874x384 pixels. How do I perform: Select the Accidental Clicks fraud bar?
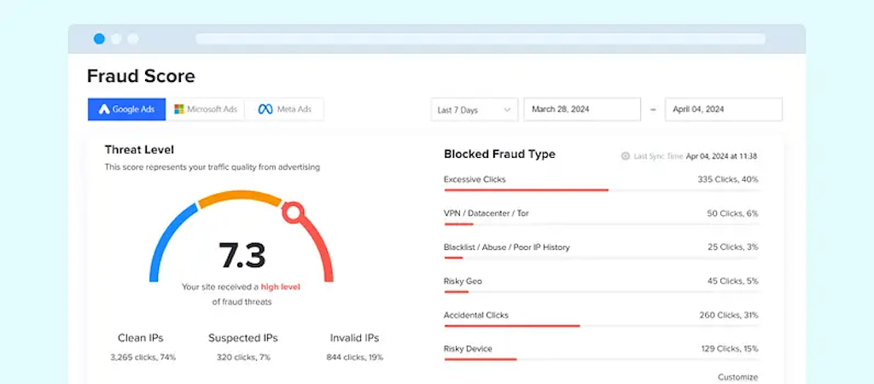coord(512,325)
